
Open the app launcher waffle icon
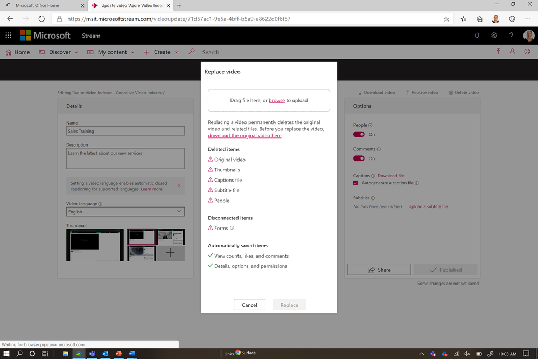9,36
